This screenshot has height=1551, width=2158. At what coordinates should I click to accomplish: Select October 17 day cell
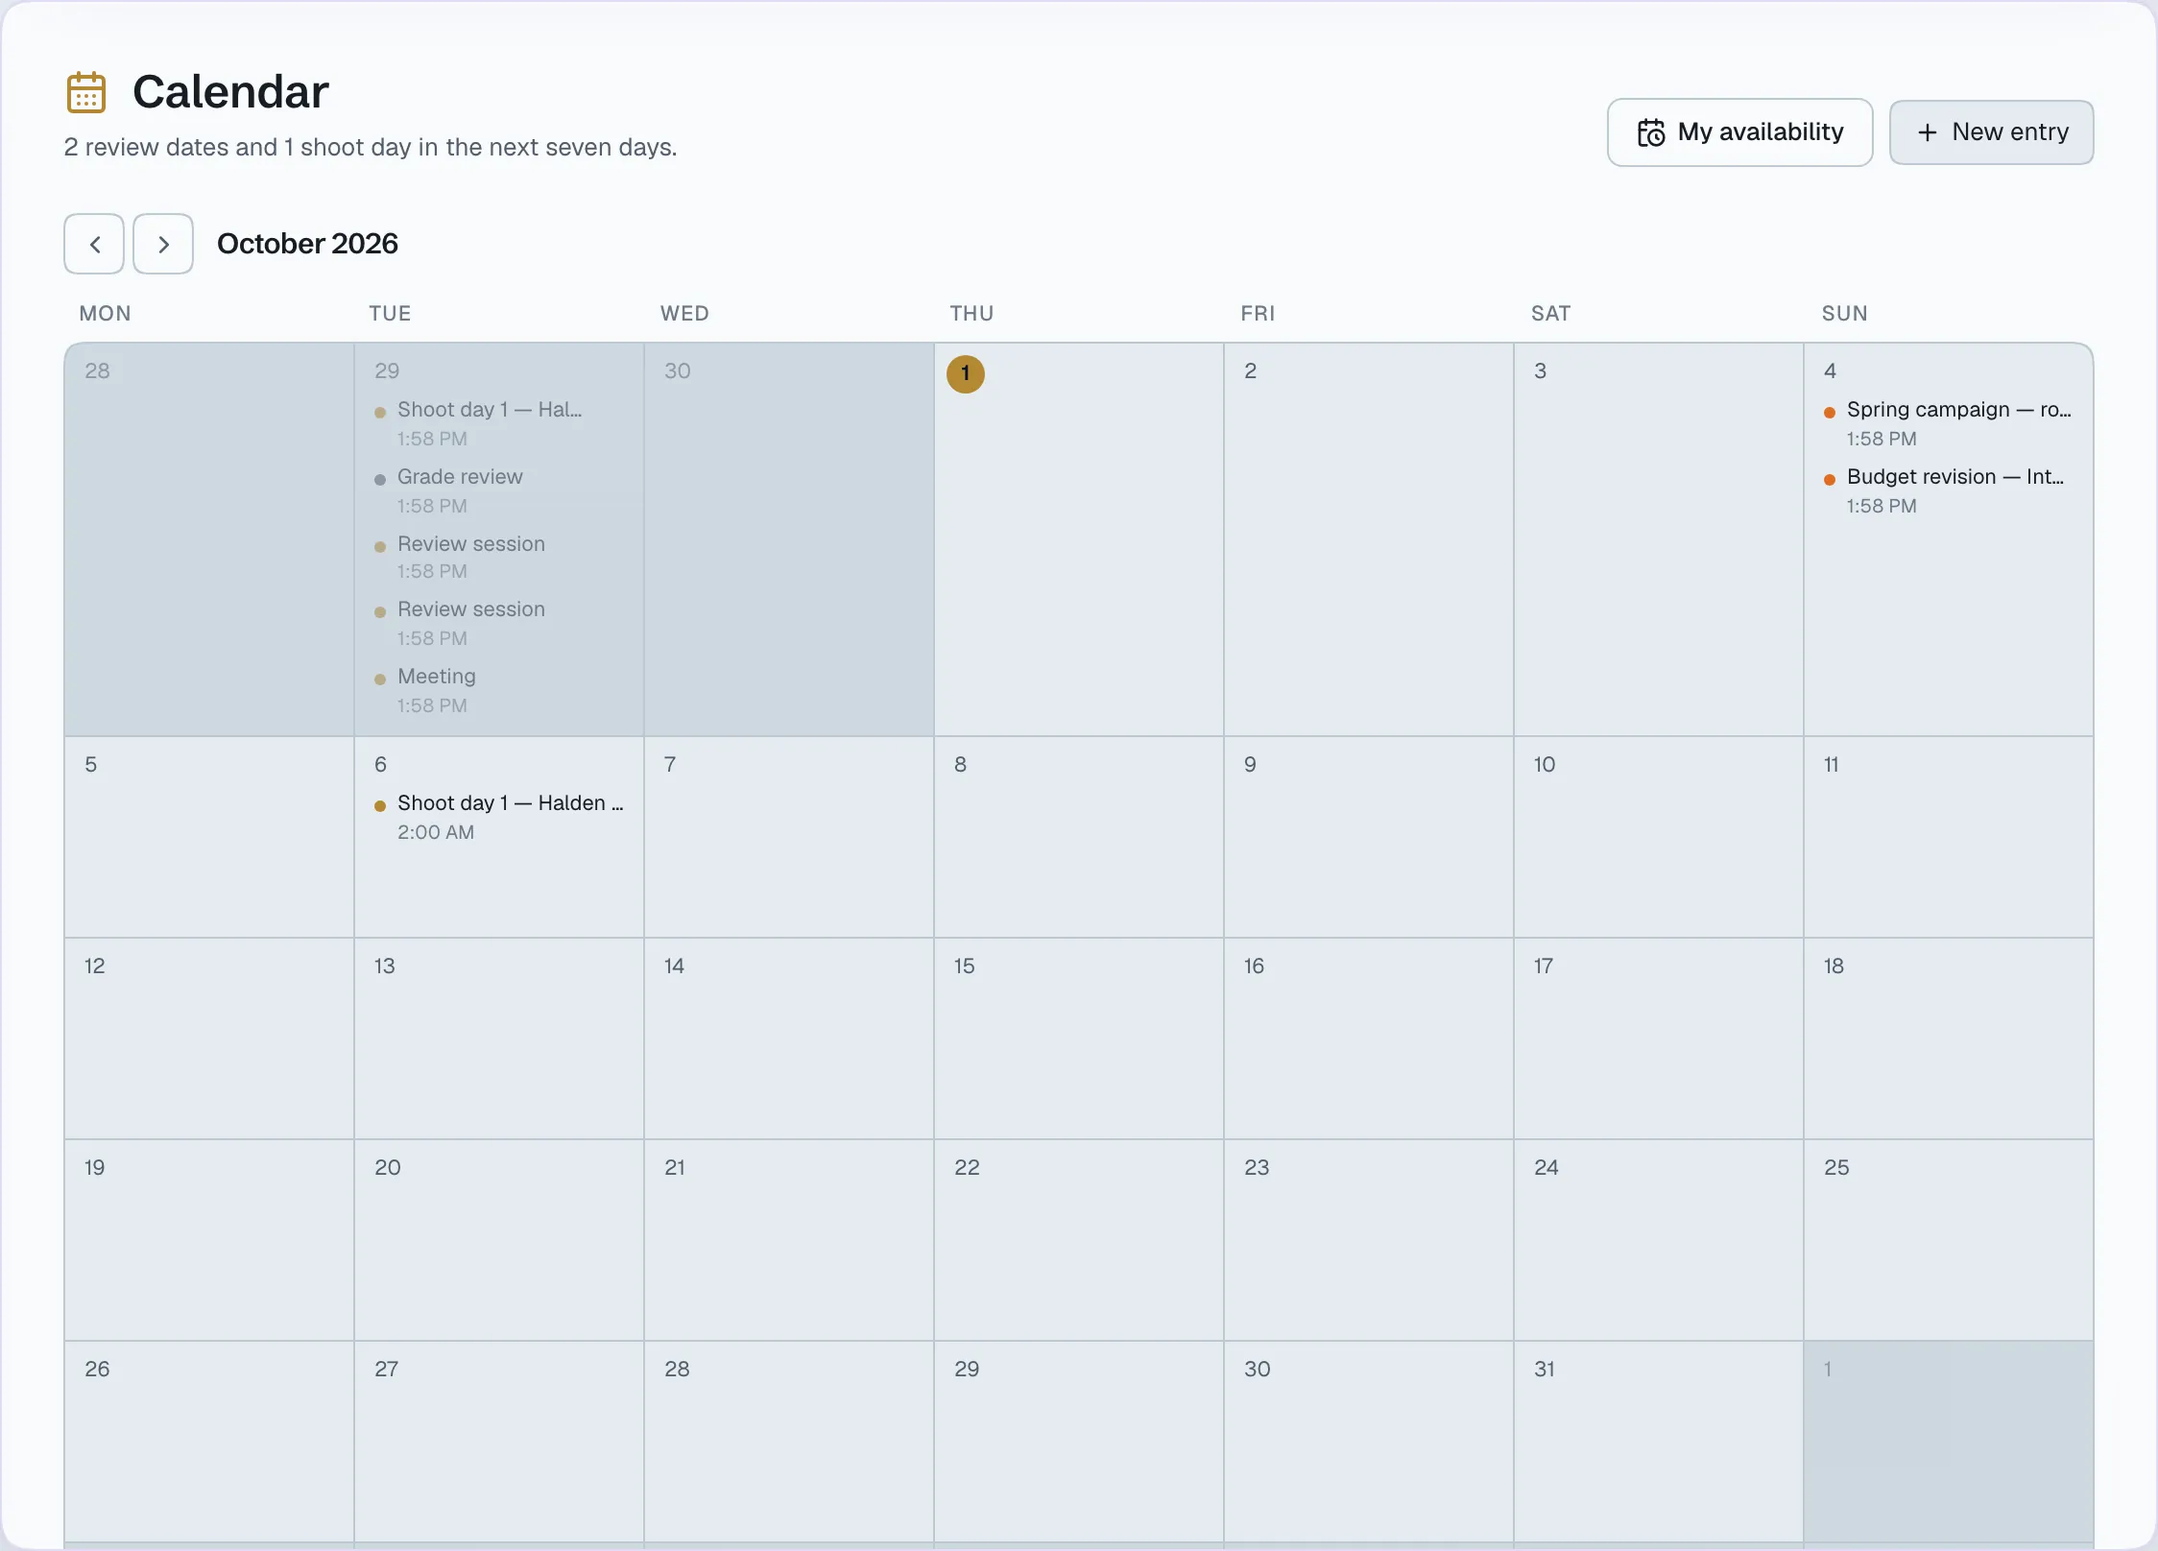tap(1659, 1038)
